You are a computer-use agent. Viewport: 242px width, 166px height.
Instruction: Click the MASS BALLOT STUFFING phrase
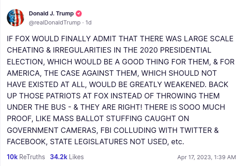coord(78,119)
